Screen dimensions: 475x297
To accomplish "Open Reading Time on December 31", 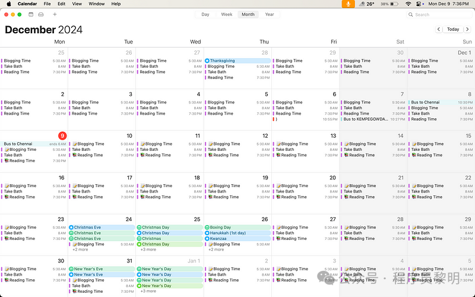I will point(102,291).
